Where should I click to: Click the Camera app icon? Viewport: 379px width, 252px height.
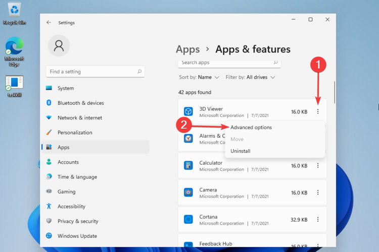pyautogui.click(x=188, y=193)
